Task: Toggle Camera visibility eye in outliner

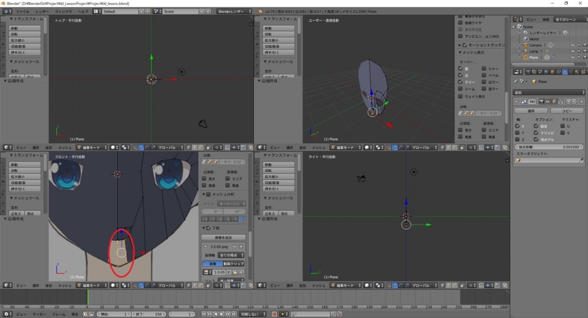Action: (572, 45)
